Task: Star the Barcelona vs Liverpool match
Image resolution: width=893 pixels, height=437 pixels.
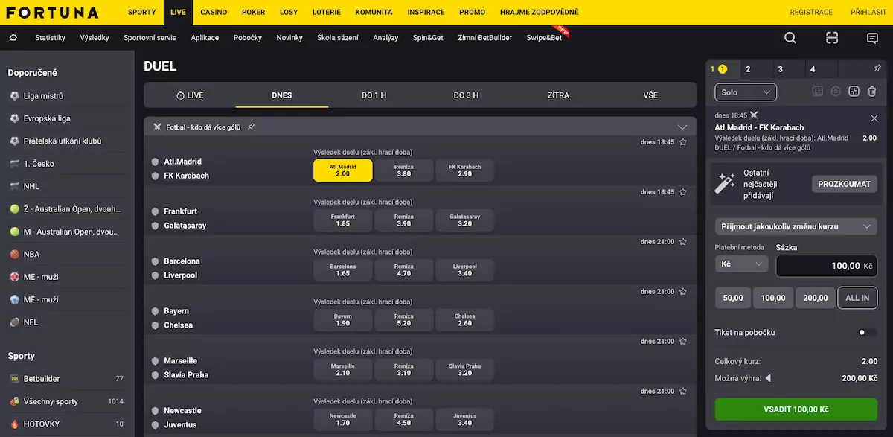Action: pyautogui.click(x=682, y=242)
